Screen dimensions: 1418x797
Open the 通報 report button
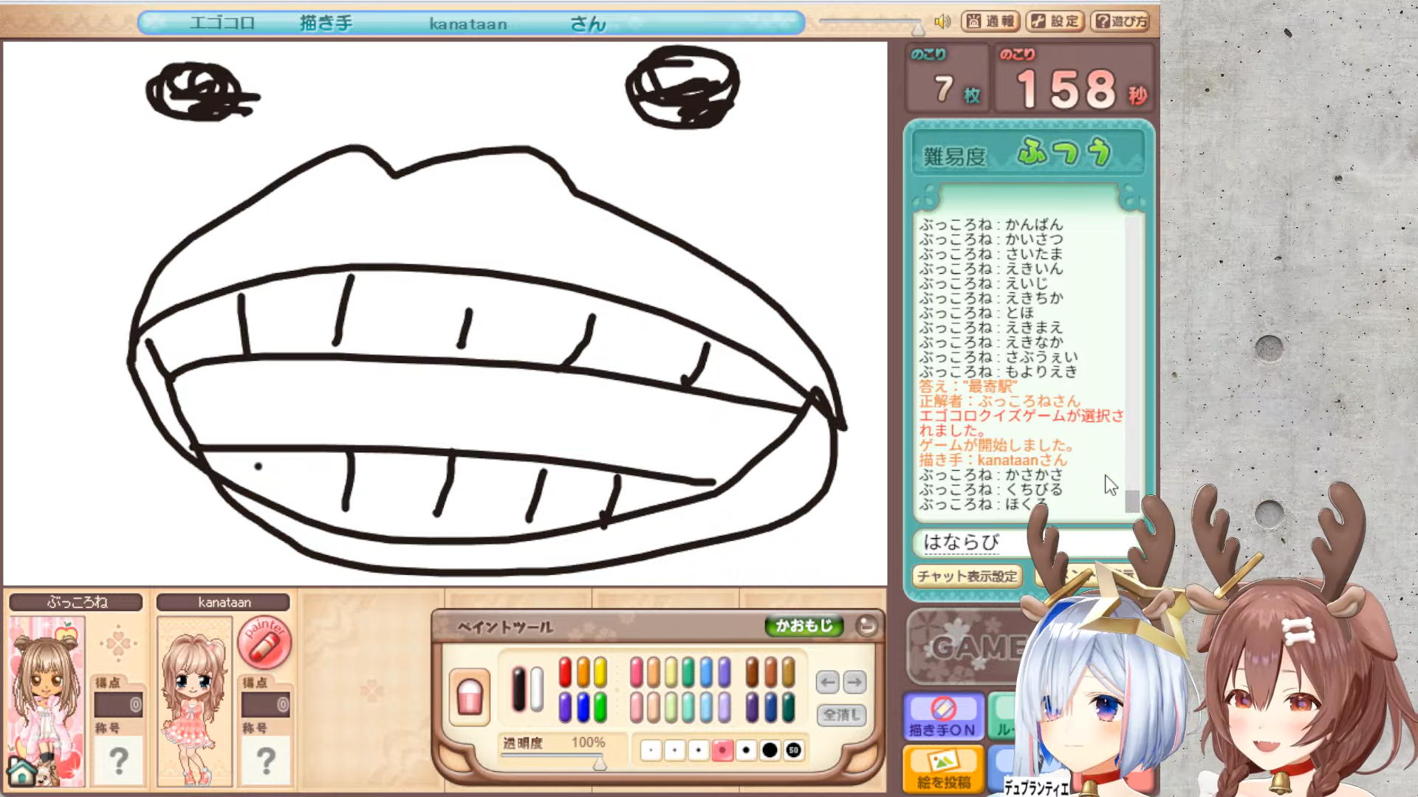(x=990, y=21)
